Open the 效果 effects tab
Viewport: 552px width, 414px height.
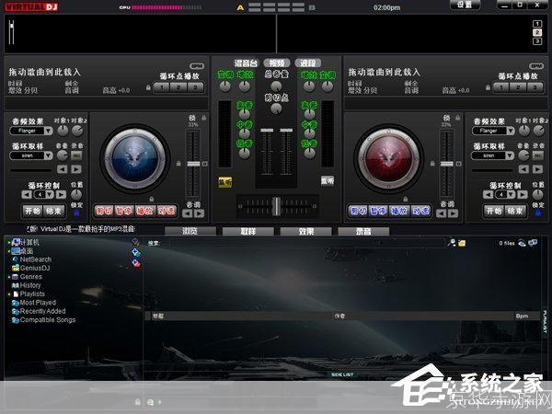pyautogui.click(x=305, y=231)
